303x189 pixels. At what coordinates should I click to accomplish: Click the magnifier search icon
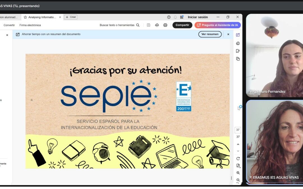[138, 25]
